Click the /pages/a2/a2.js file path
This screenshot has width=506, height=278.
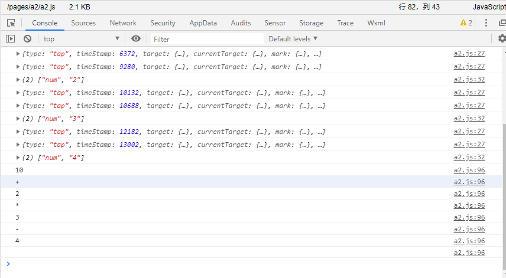[x=31, y=7]
